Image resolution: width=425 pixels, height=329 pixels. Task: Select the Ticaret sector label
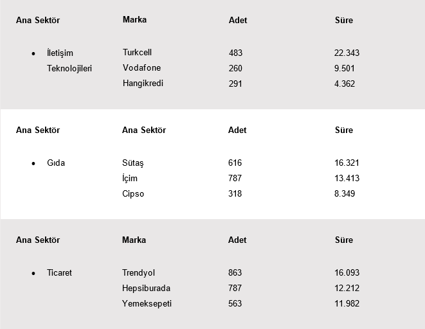point(59,273)
